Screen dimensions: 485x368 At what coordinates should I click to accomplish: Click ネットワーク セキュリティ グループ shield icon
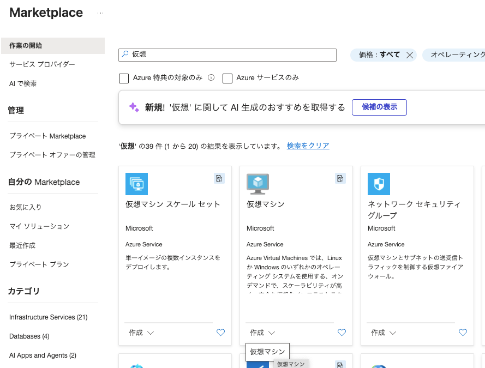(379, 184)
